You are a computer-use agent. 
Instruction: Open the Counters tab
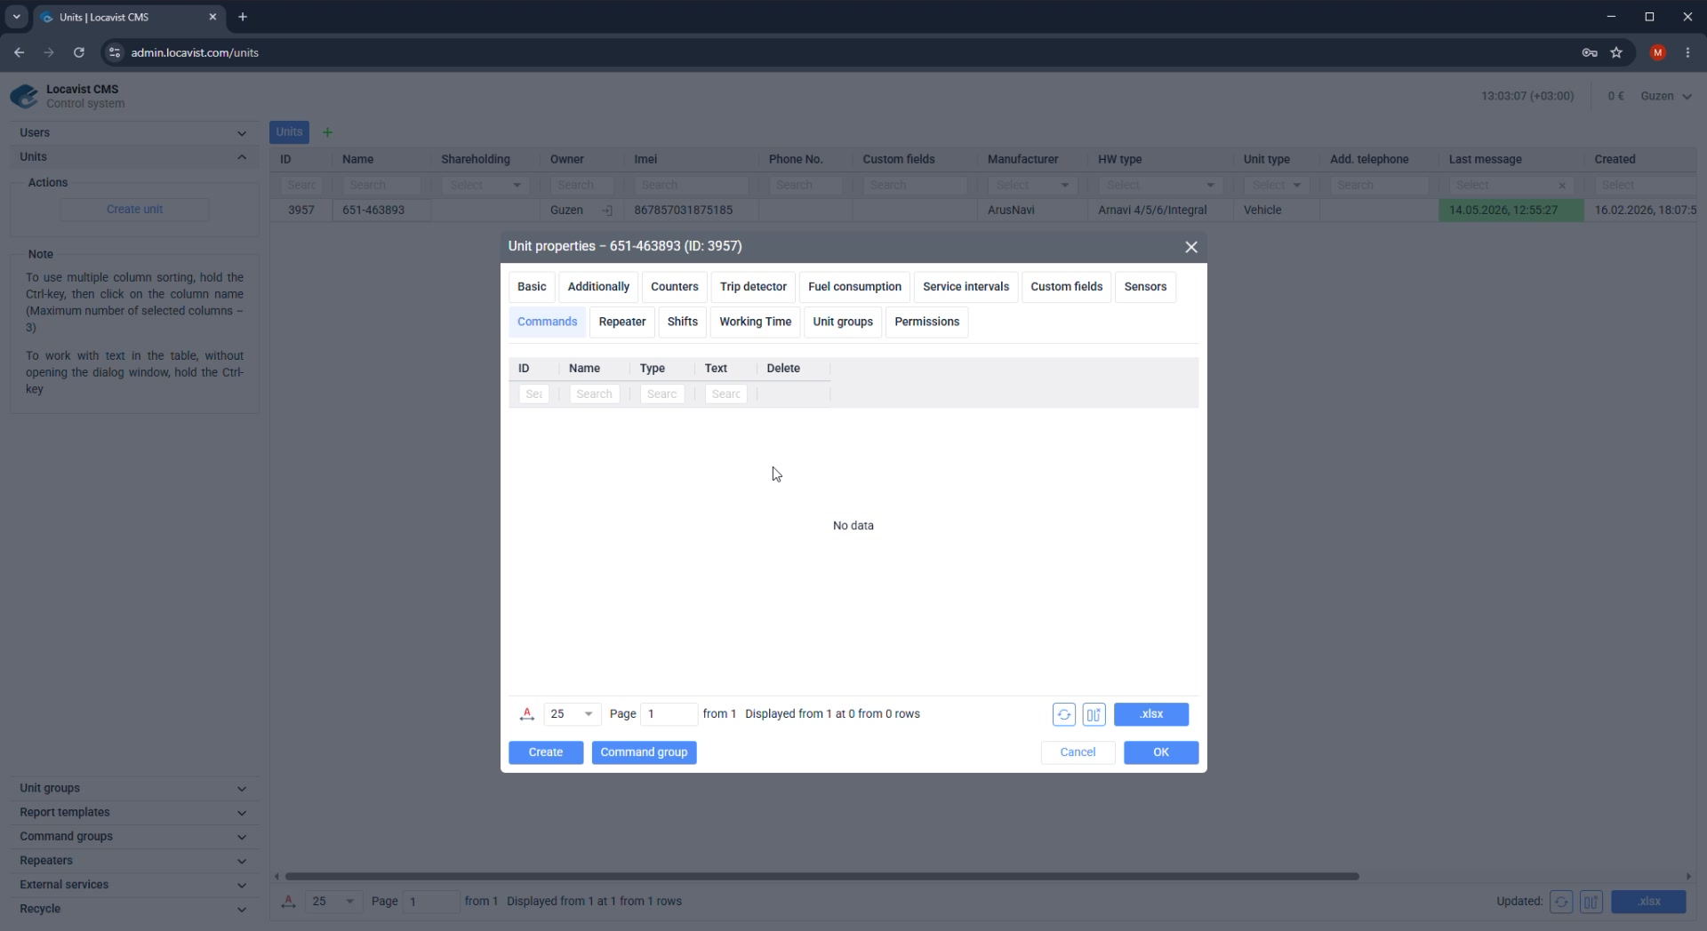[675, 287]
